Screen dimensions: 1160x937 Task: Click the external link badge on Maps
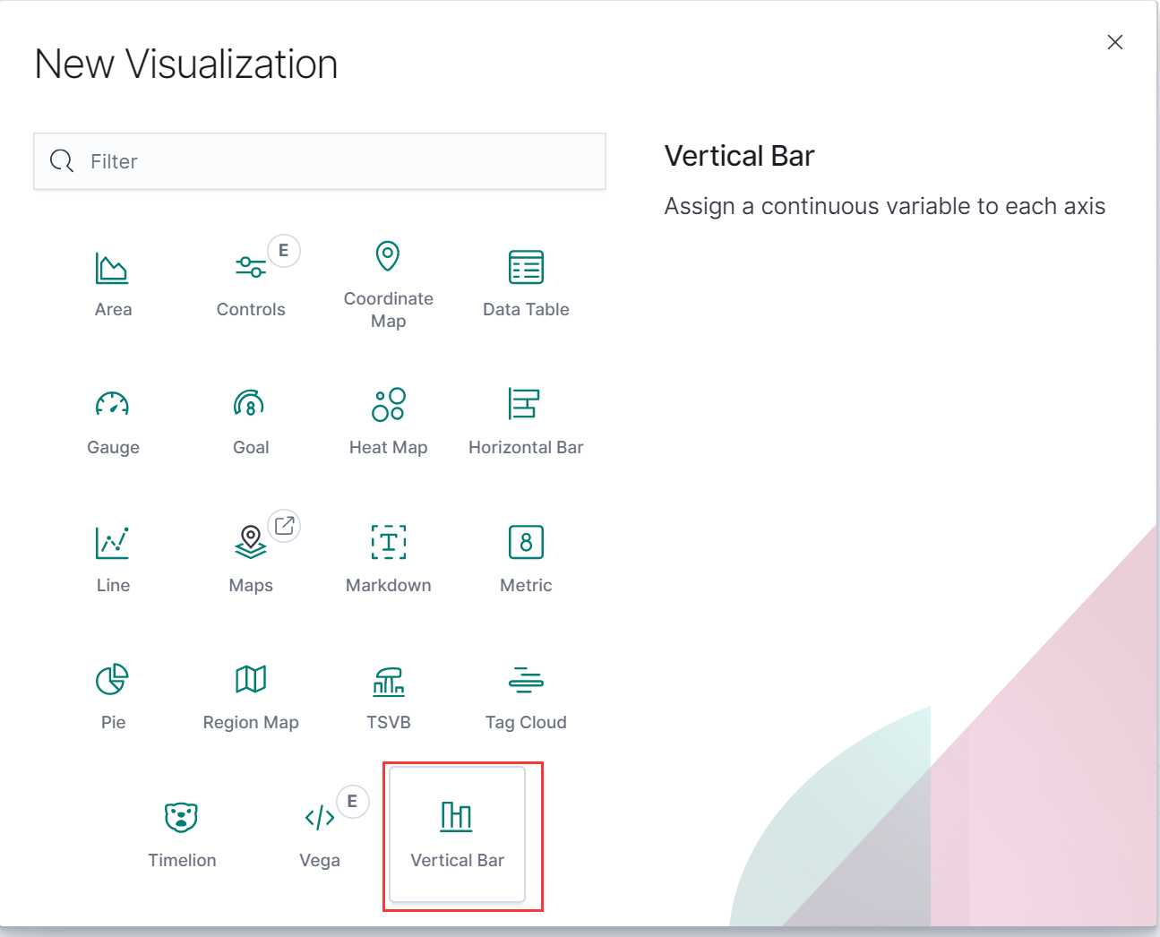(284, 526)
